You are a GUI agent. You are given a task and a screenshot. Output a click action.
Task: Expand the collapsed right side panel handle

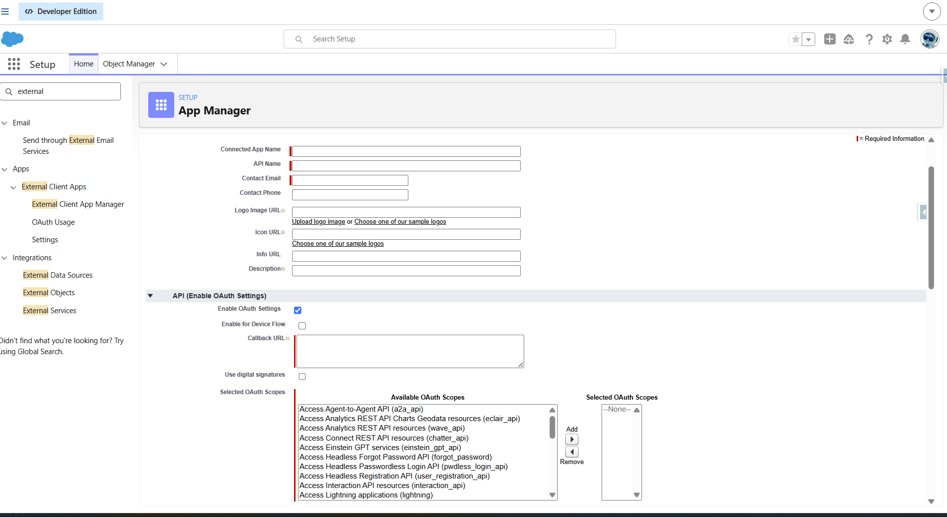[x=923, y=212]
